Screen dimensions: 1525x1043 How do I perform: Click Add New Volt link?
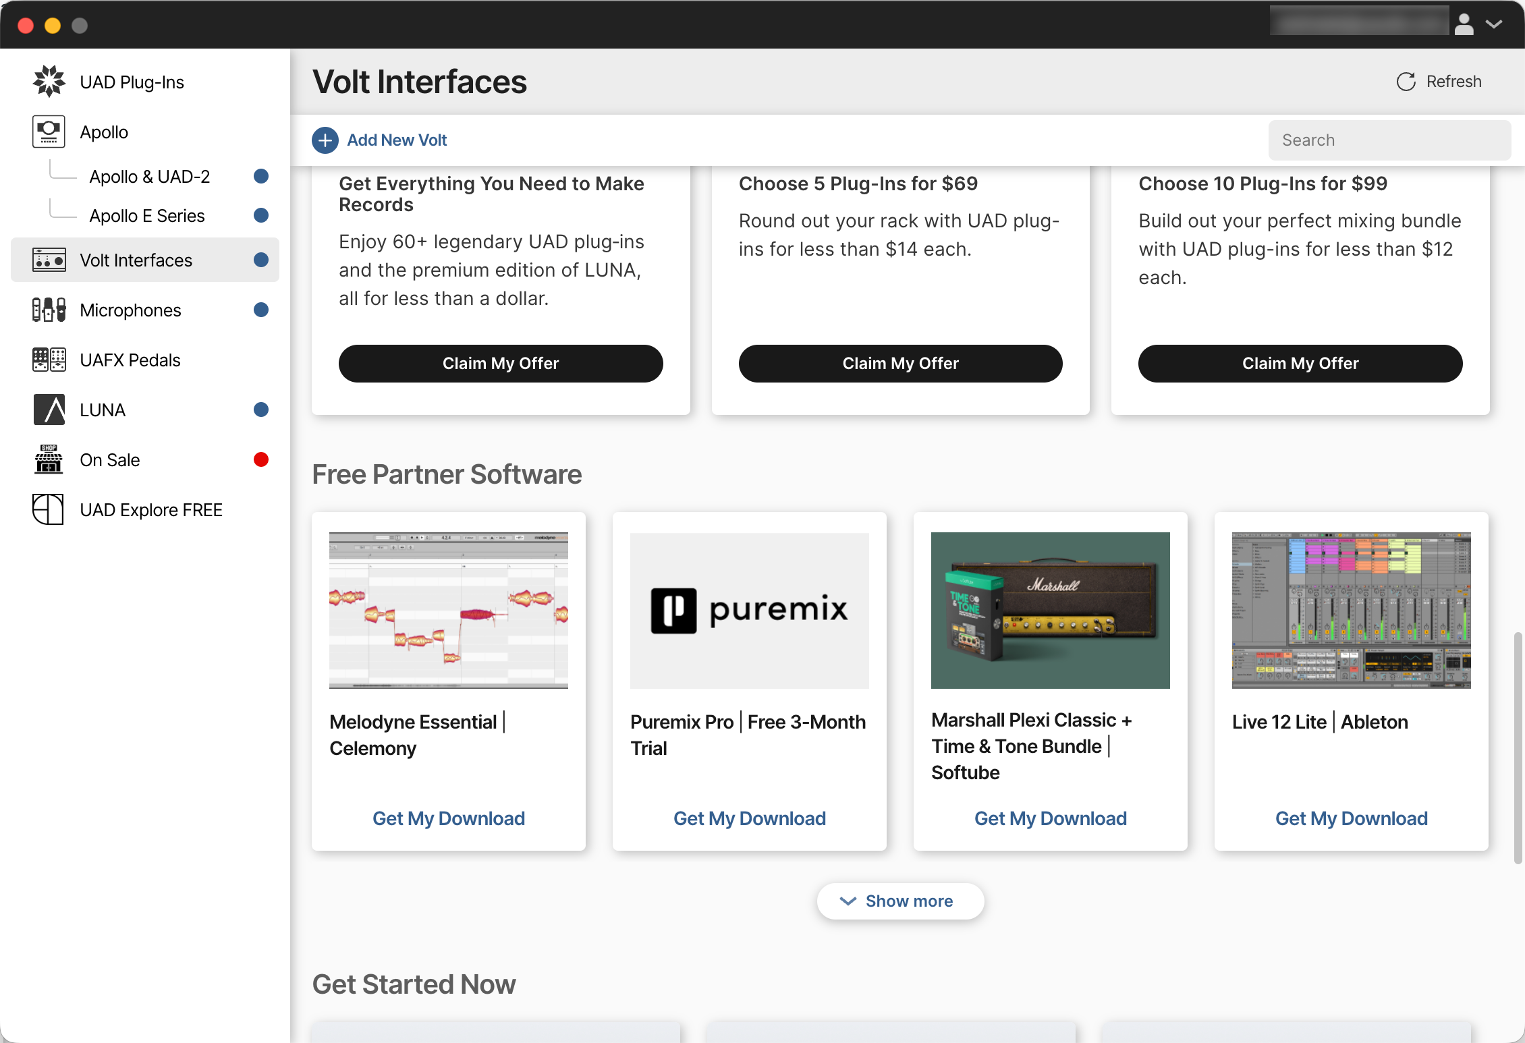[397, 140]
